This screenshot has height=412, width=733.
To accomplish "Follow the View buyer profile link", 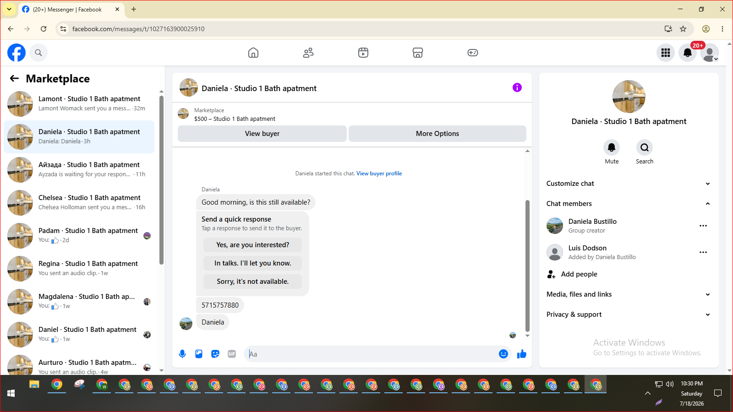I will pyautogui.click(x=379, y=173).
